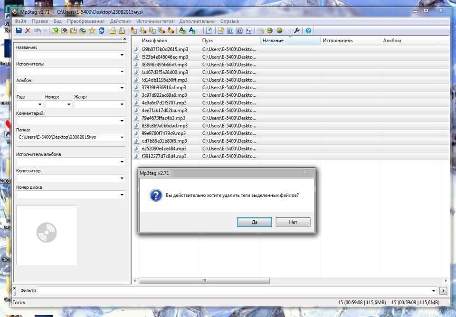Select file cd7b86e01b80f8.mp3
The image size is (456, 317).
164,141
